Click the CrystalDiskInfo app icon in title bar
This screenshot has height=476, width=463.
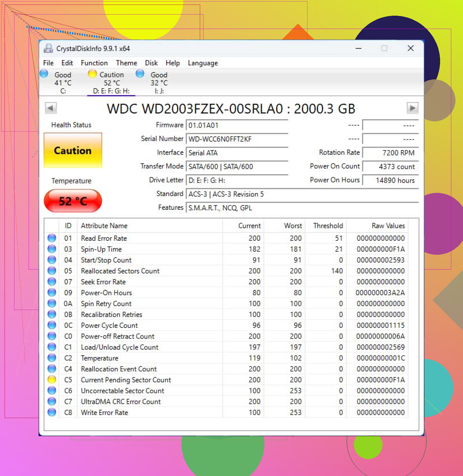48,48
